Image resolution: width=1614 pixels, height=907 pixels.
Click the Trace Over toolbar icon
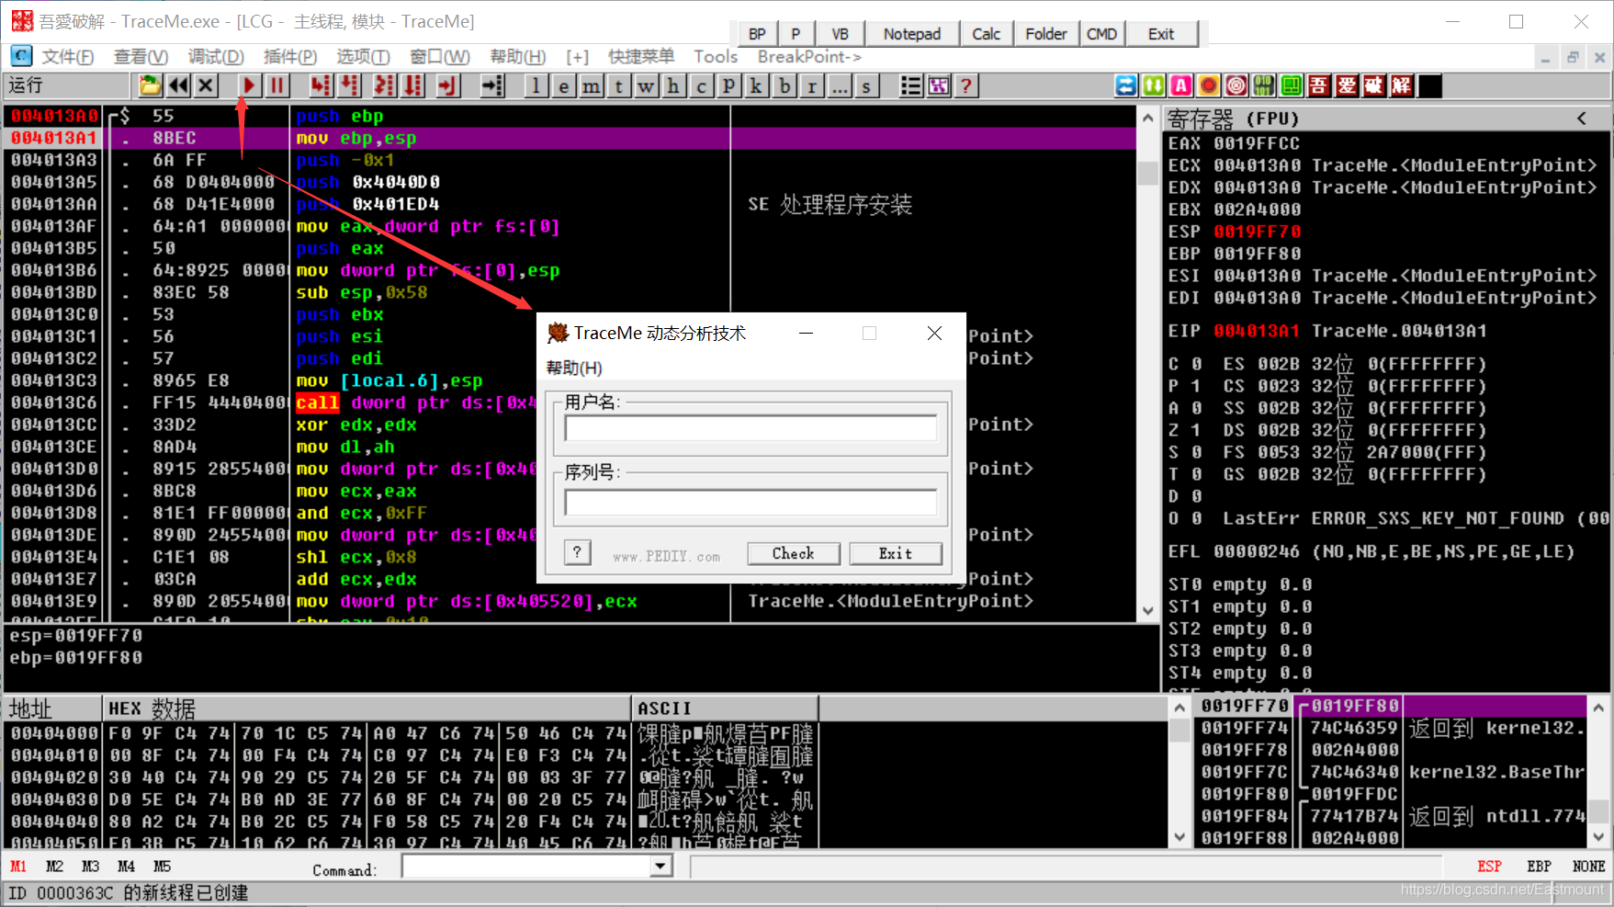click(x=414, y=85)
